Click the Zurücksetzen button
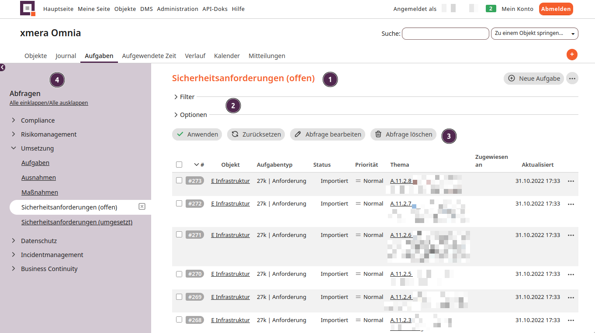The height and width of the screenshot is (333, 595). [256, 134]
